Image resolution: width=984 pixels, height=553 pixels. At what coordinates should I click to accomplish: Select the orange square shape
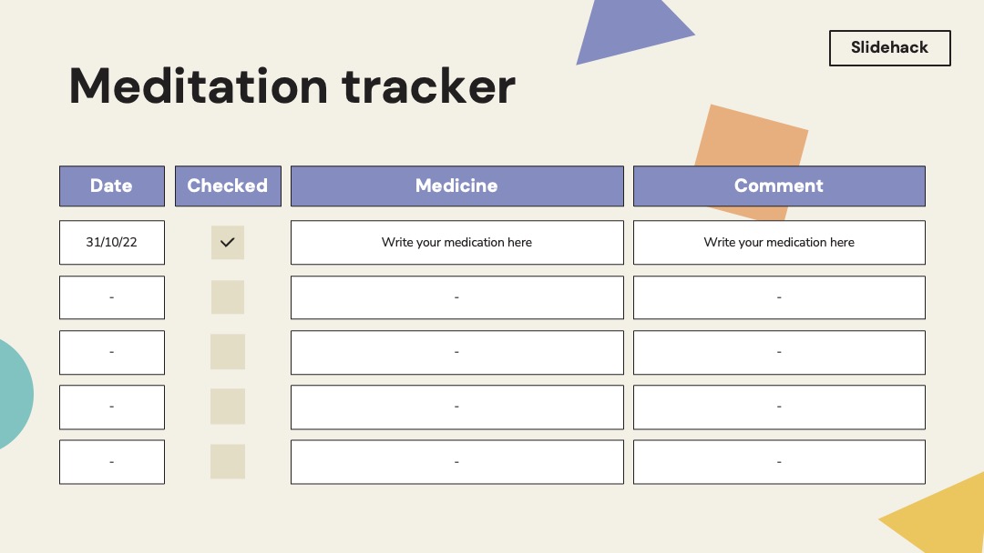(751, 162)
